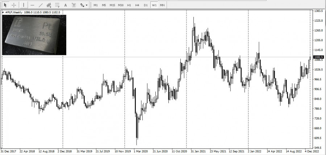Click the 31 Dec 2017 date label
This screenshot has height=155, width=326.
click(8, 151)
